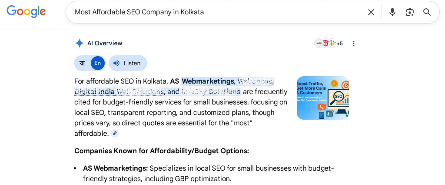Screen dimensions: 445x185
Task: Click the highlighted AS Webmarketings link
Action: 203,81
